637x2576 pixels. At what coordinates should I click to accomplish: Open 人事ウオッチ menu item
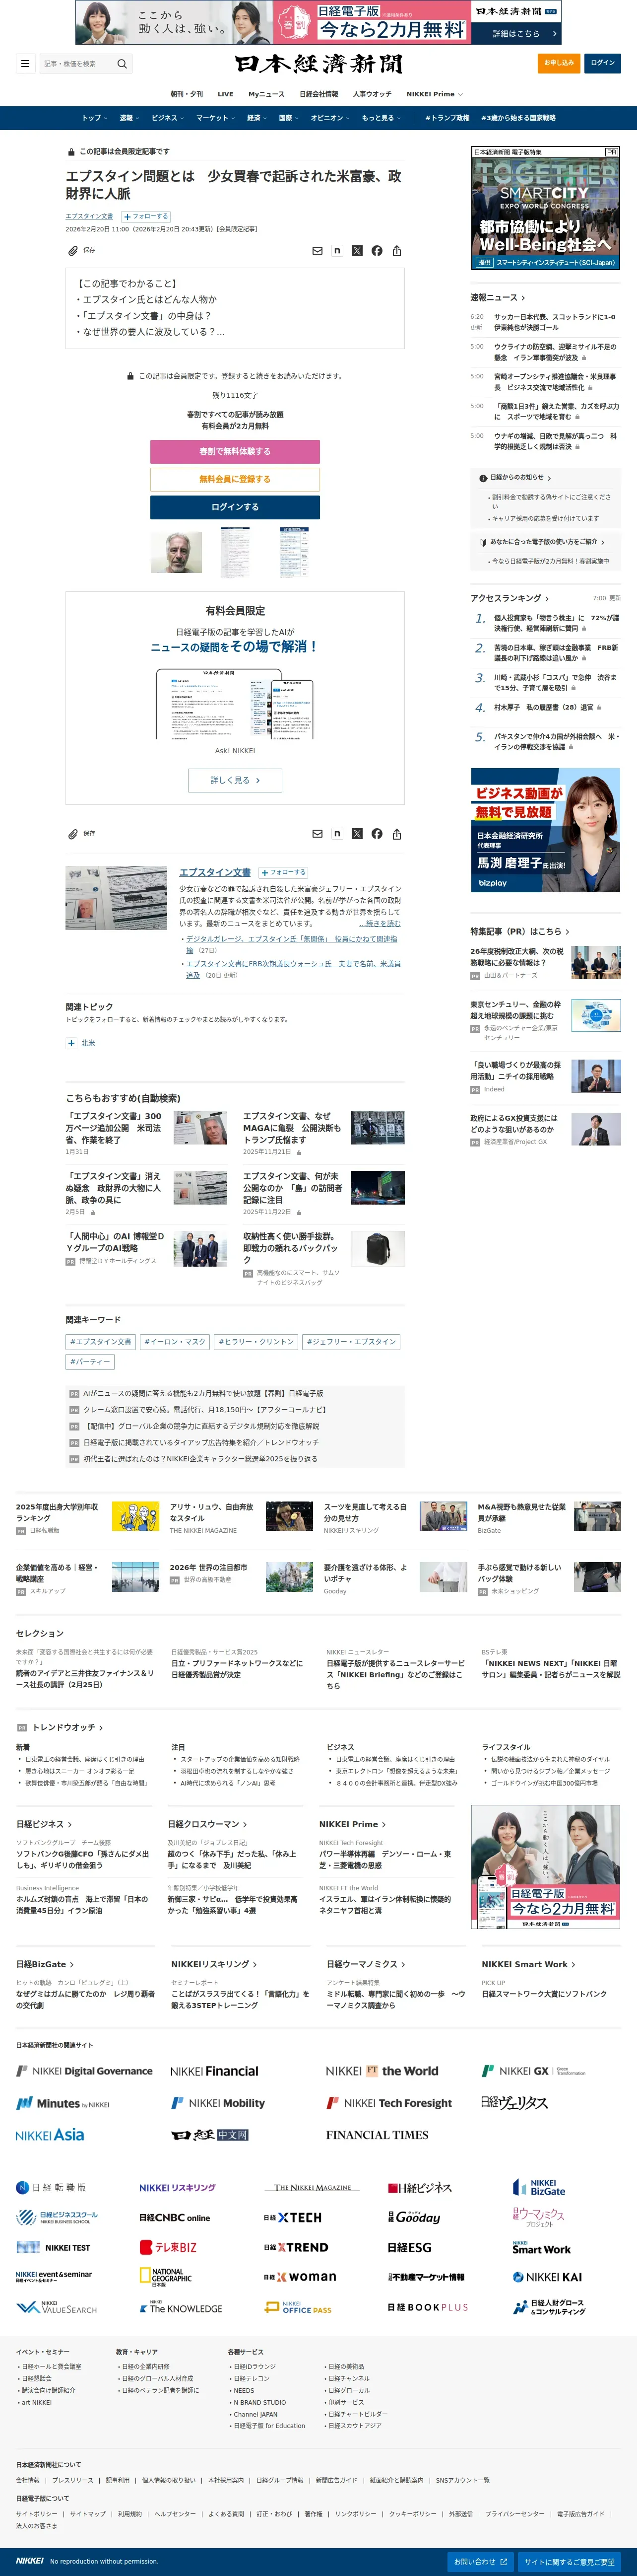tap(373, 94)
